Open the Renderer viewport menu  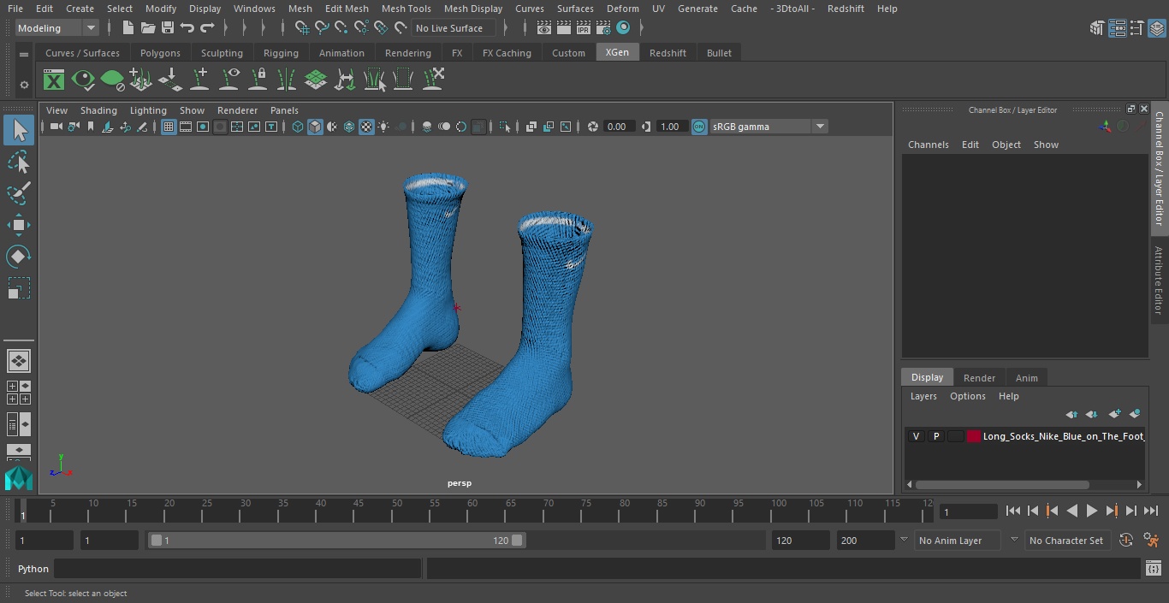(x=237, y=110)
